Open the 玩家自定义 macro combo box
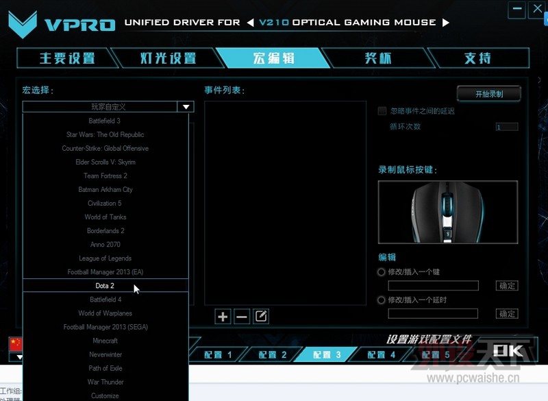 pos(108,107)
